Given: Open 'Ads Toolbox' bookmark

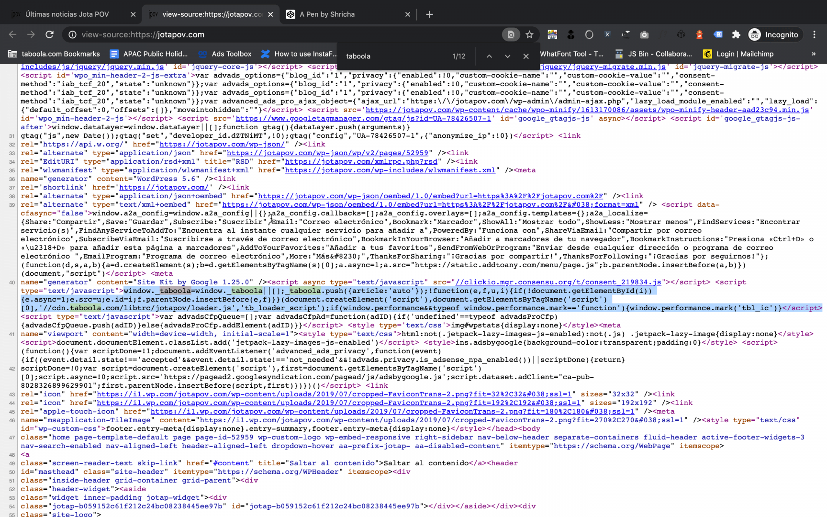Looking at the screenshot, I should tap(225, 54).
